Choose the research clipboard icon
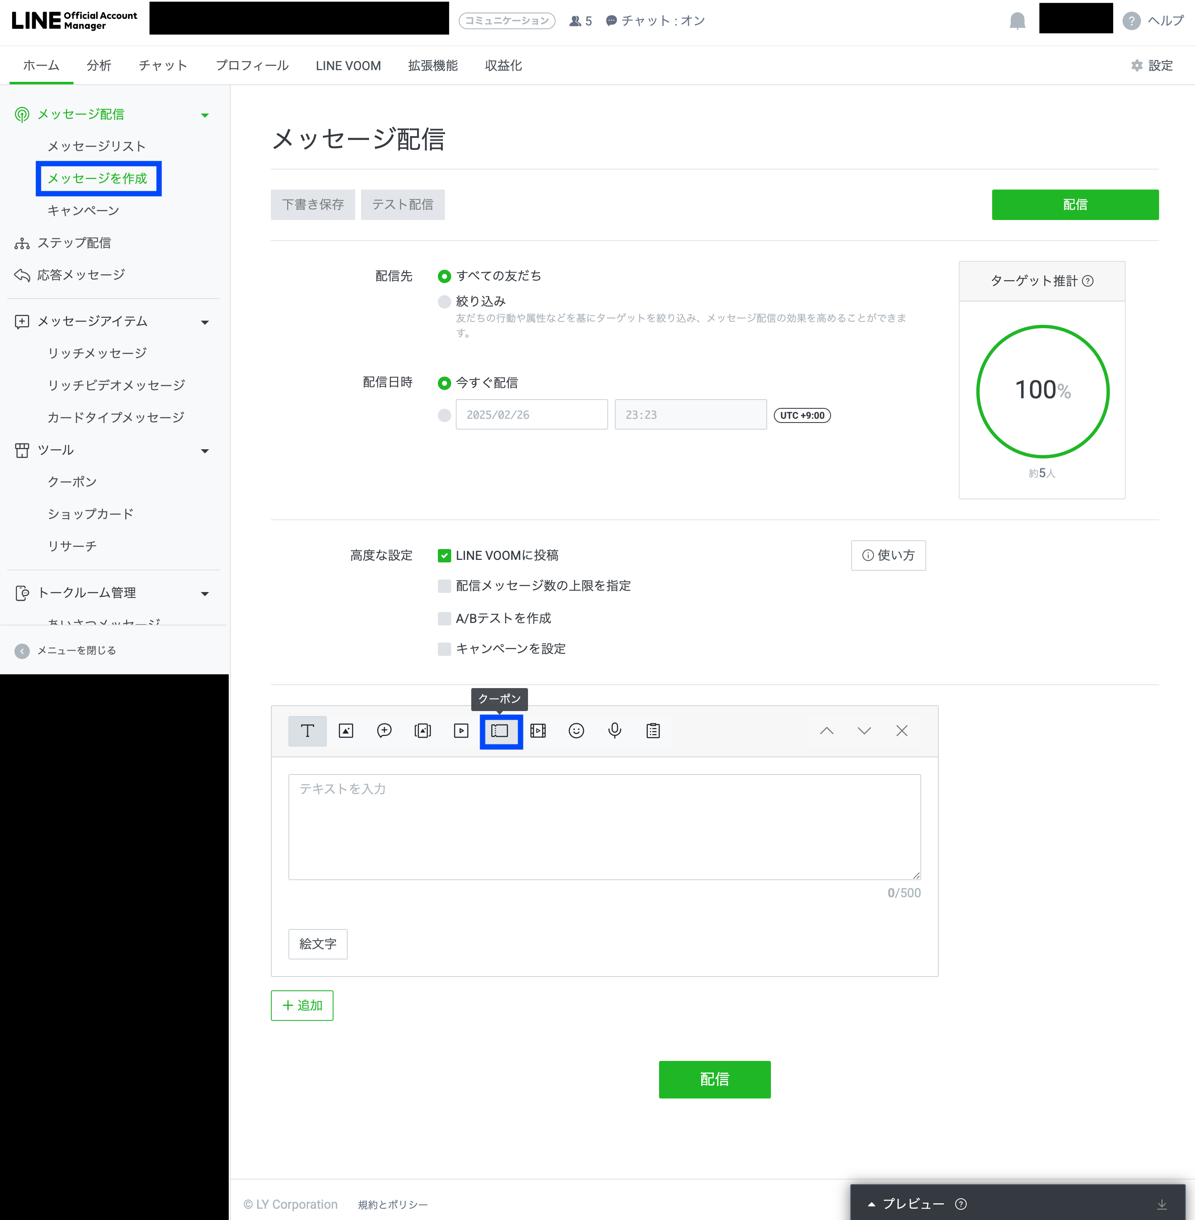Image resolution: width=1195 pixels, height=1220 pixels. point(653,731)
